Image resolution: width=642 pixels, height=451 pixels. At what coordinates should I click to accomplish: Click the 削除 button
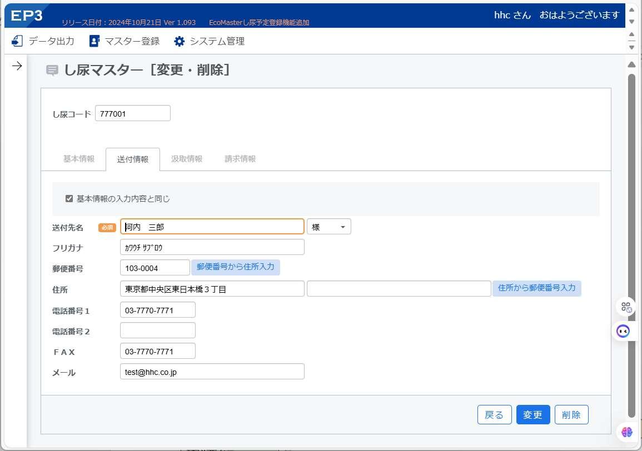pyautogui.click(x=571, y=414)
